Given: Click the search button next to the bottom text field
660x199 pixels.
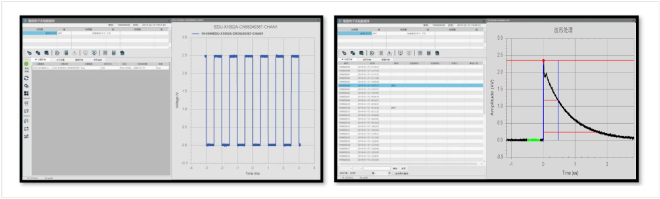Looking at the screenshot, I should click(395, 168).
